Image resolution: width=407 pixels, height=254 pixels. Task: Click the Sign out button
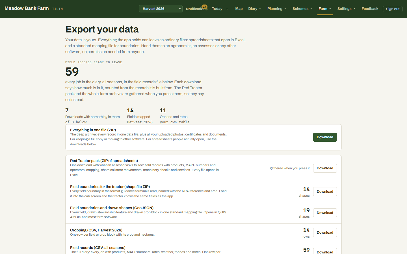393,9
